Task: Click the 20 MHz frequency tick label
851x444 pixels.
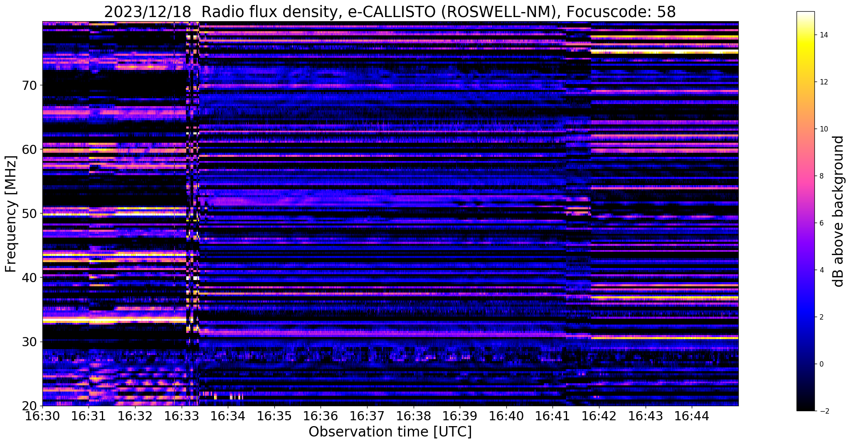Action: point(29,406)
